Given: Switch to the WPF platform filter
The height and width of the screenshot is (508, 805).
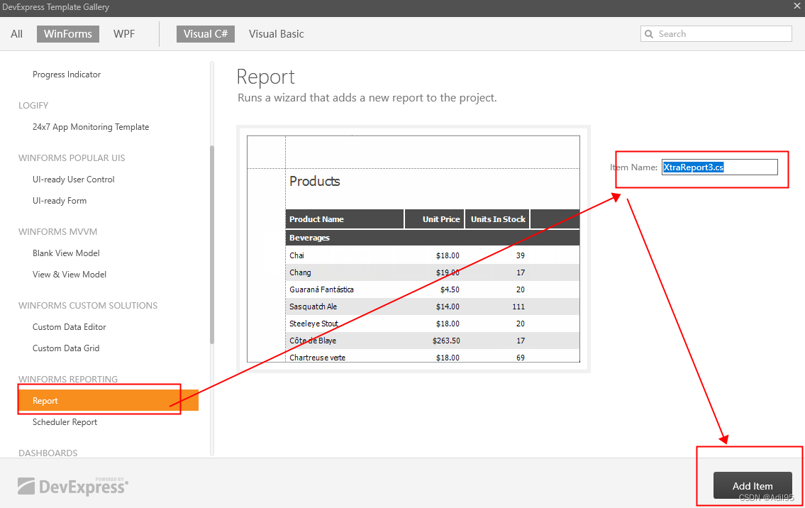Looking at the screenshot, I should (124, 34).
